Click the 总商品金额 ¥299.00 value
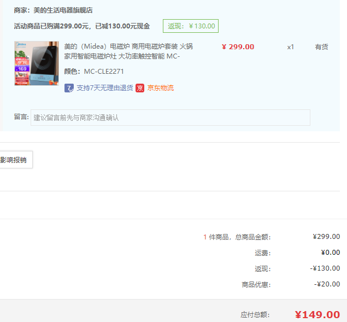This screenshot has height=322, width=347. point(326,237)
